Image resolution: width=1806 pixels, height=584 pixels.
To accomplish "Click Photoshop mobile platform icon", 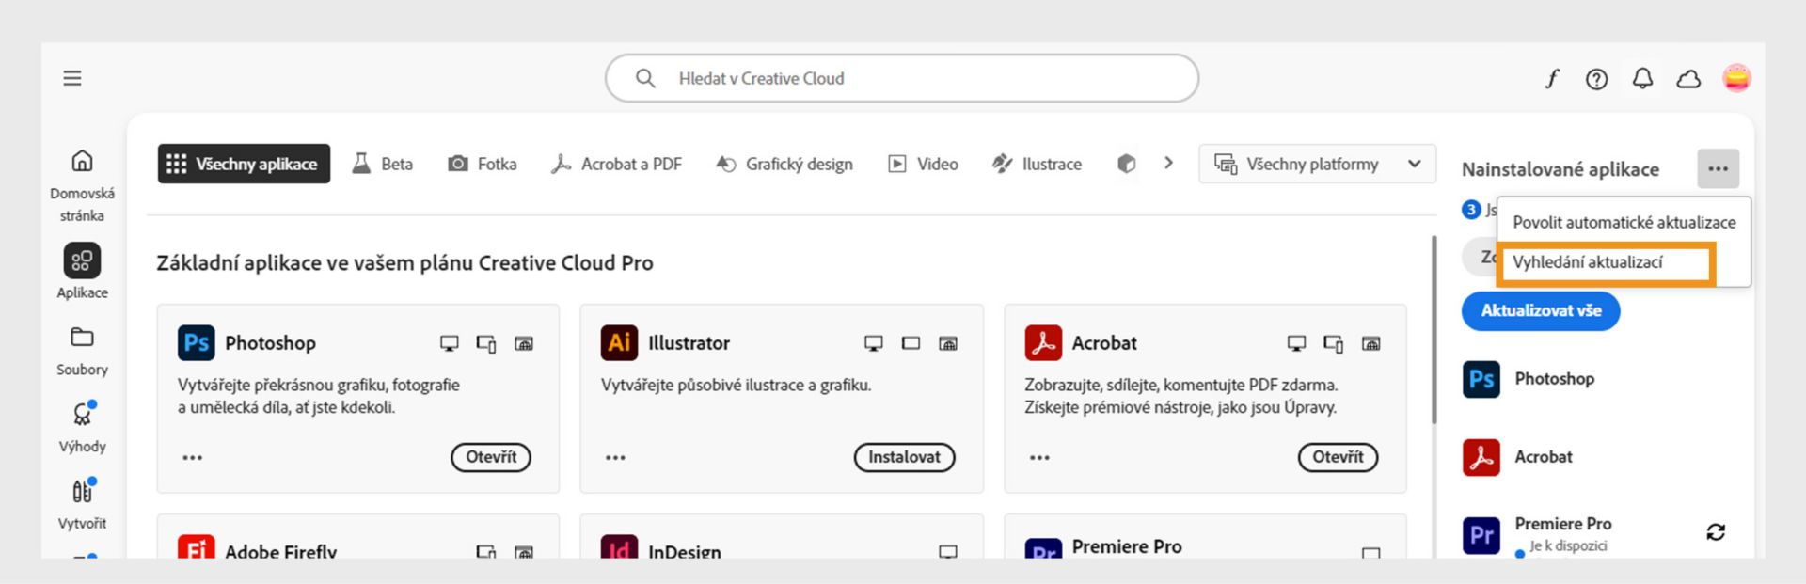I will (486, 343).
